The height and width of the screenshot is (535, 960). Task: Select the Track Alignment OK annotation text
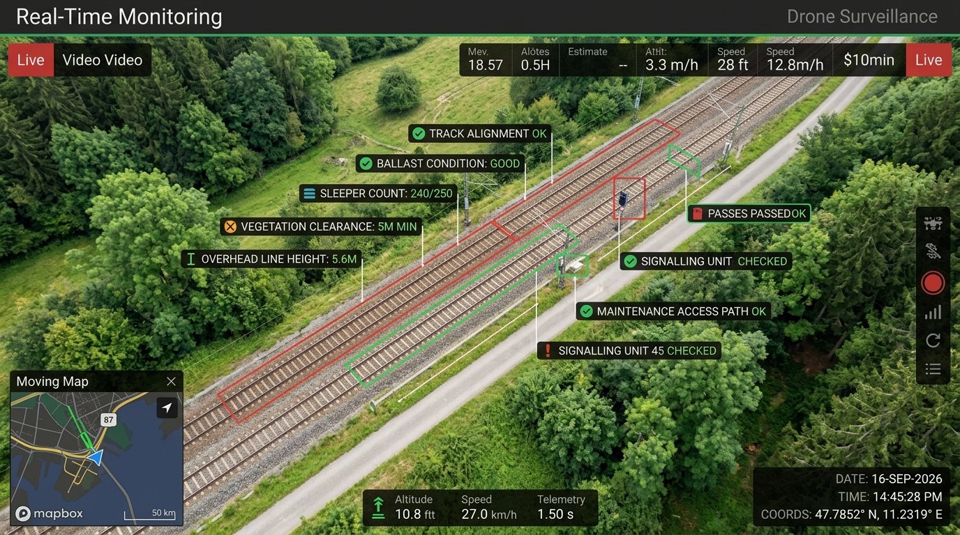click(488, 134)
